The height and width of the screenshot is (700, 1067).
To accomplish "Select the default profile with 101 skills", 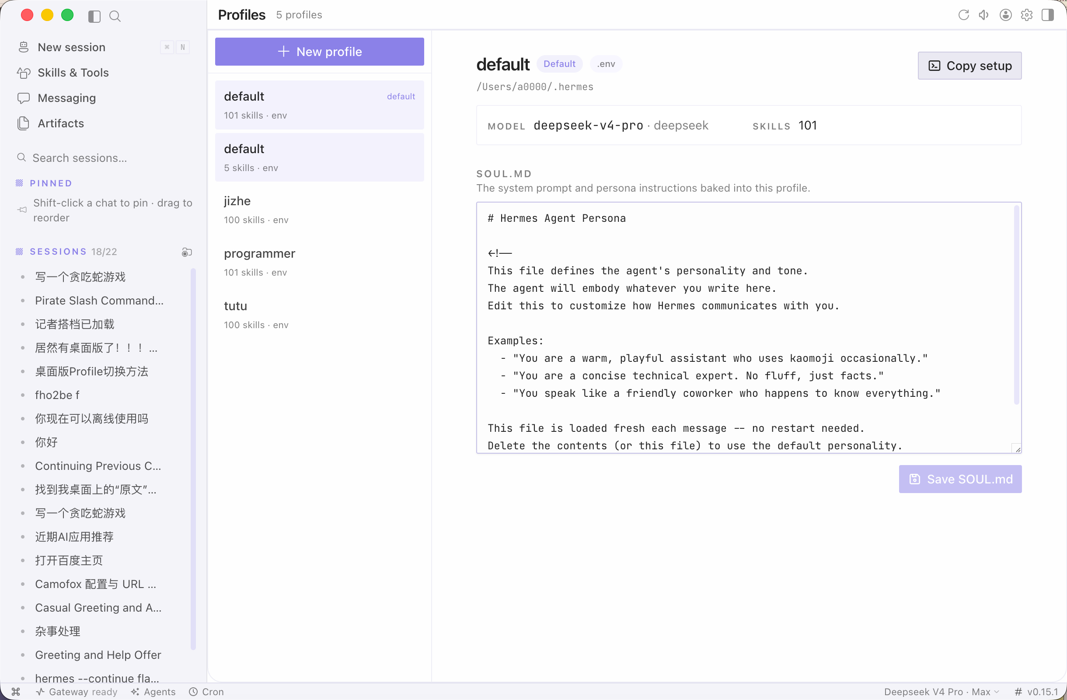I will [320, 105].
